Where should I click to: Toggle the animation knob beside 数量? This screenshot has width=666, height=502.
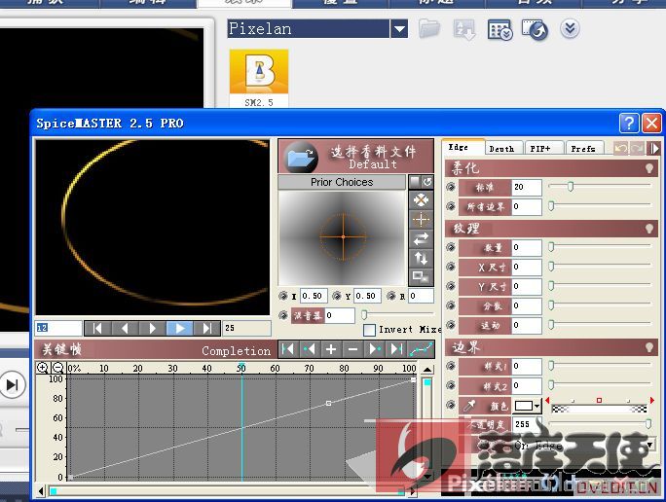pyautogui.click(x=451, y=247)
